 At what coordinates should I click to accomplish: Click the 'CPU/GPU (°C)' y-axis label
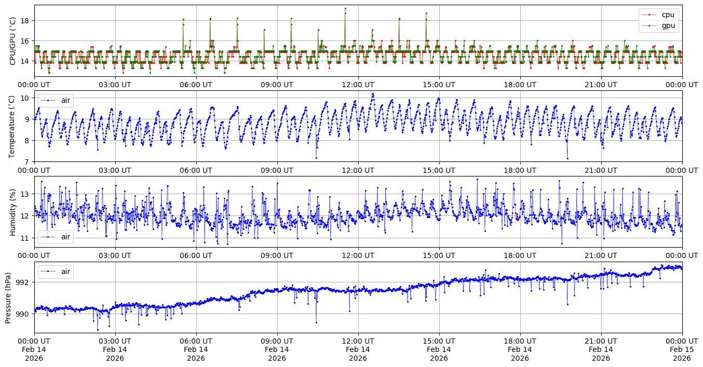click(12, 41)
